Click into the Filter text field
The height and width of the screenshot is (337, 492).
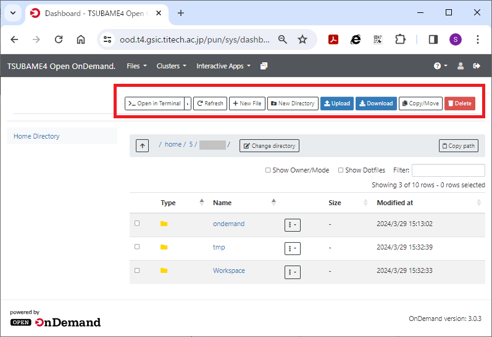tap(448, 171)
